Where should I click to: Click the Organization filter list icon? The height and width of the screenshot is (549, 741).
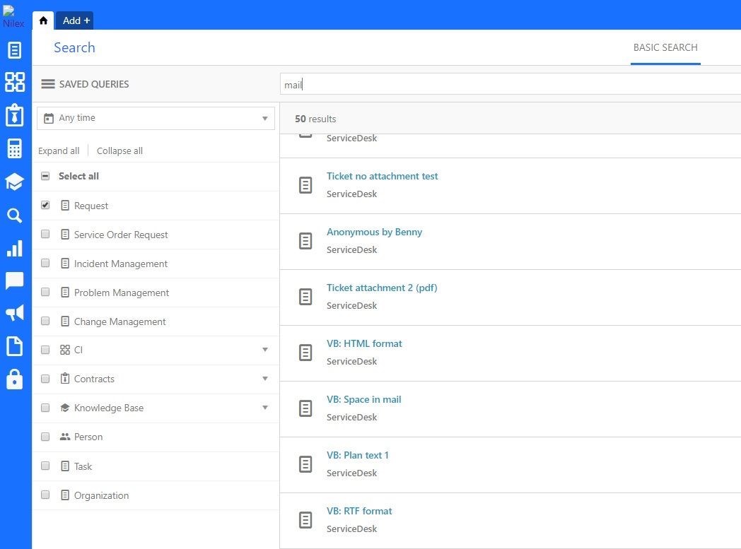(x=65, y=495)
